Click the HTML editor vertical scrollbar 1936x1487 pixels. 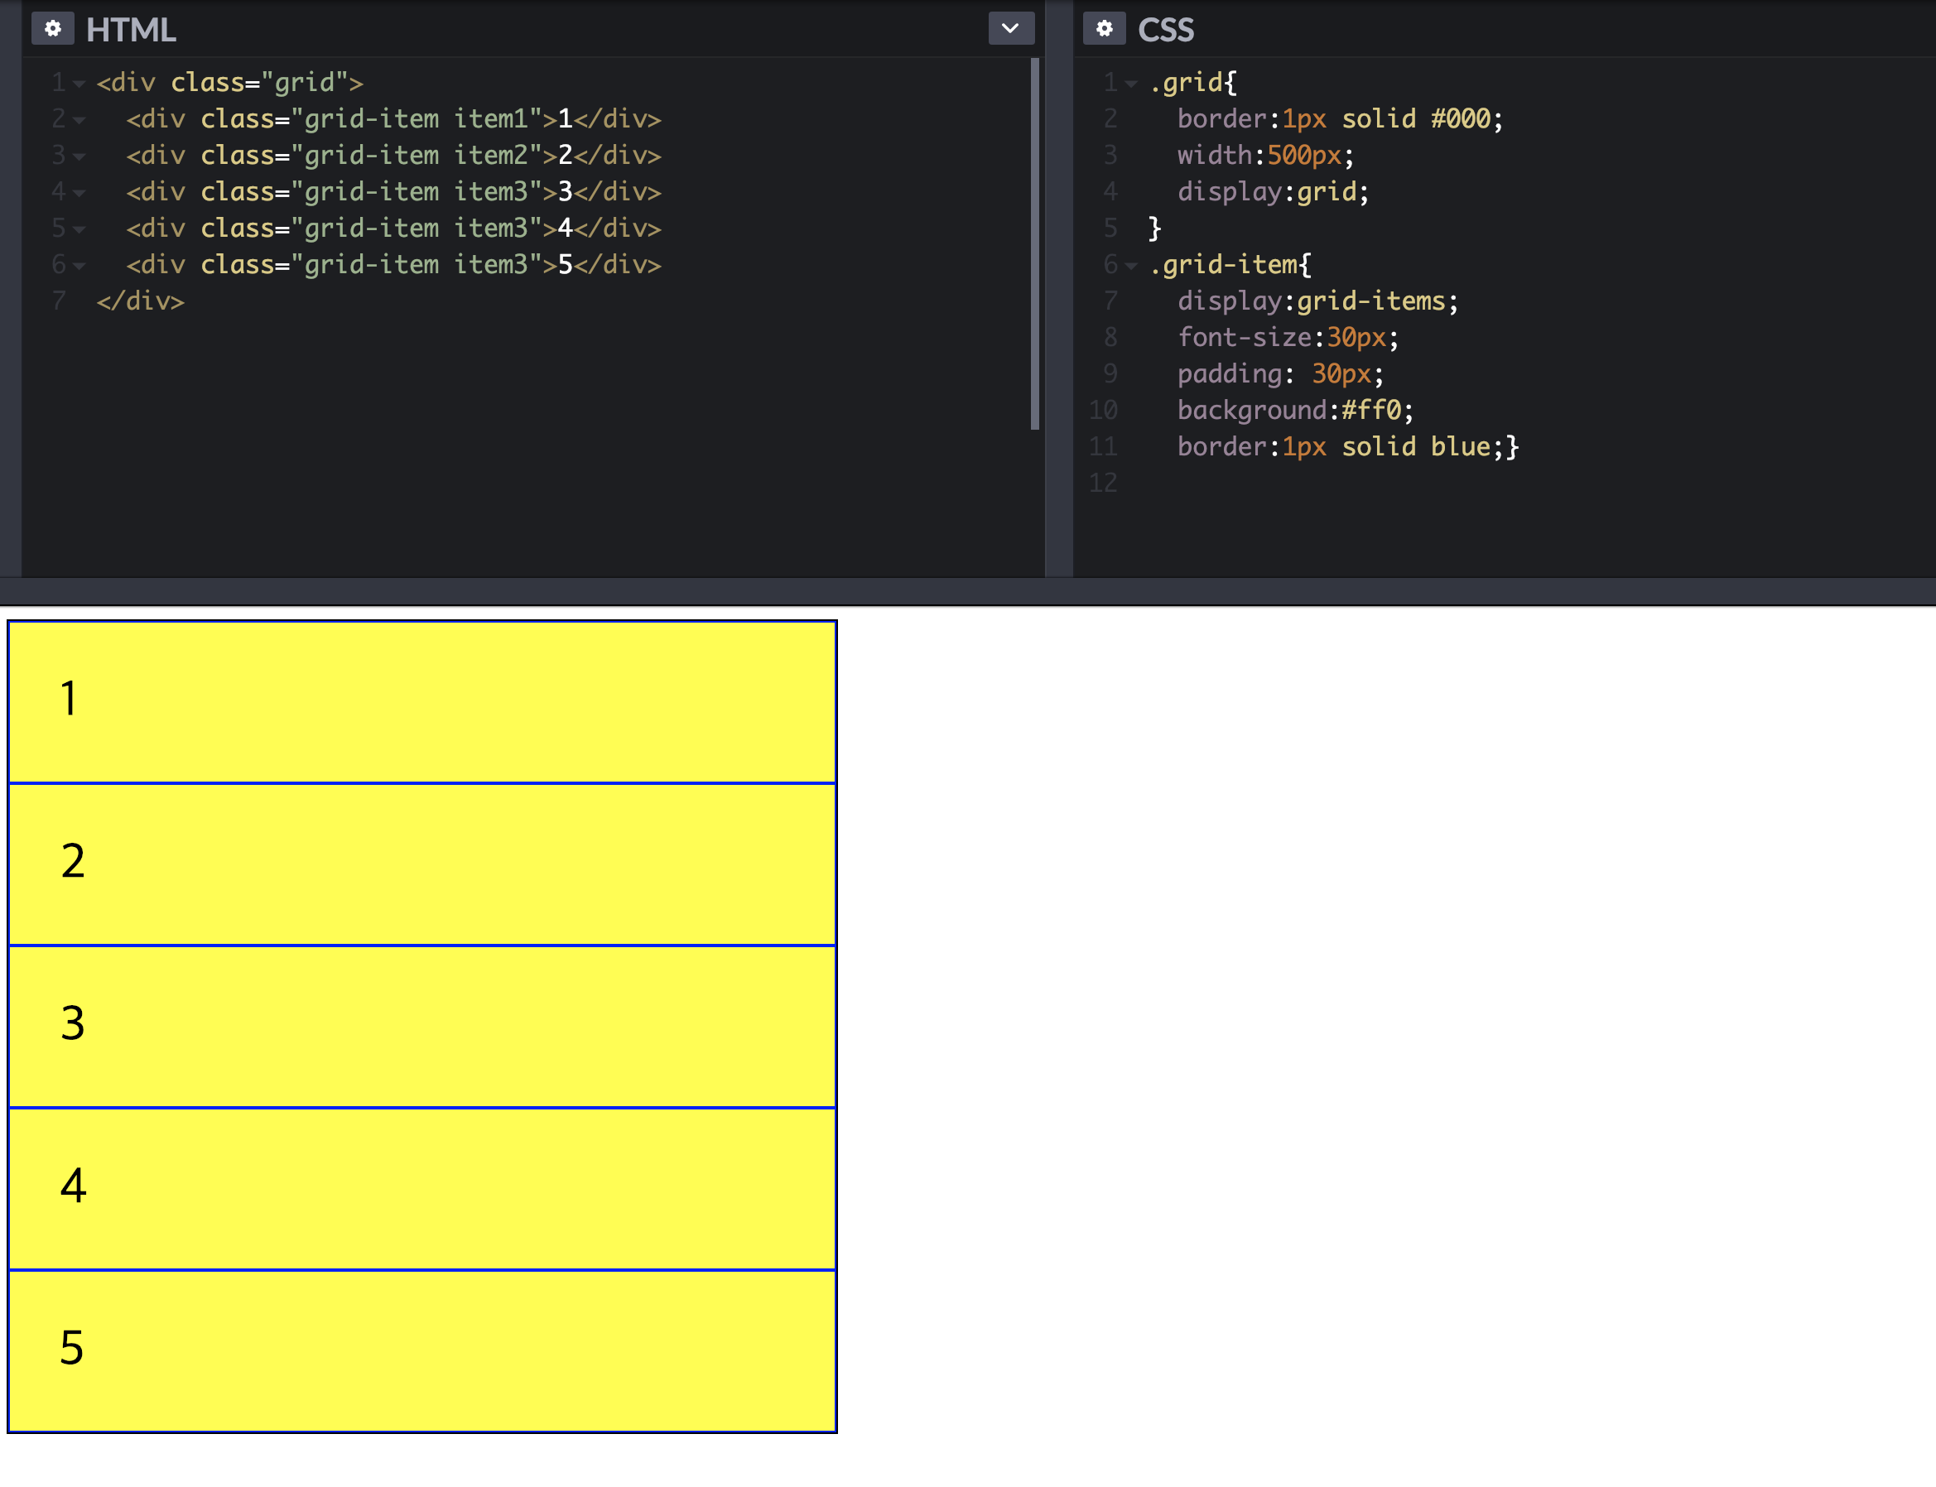tap(1034, 243)
